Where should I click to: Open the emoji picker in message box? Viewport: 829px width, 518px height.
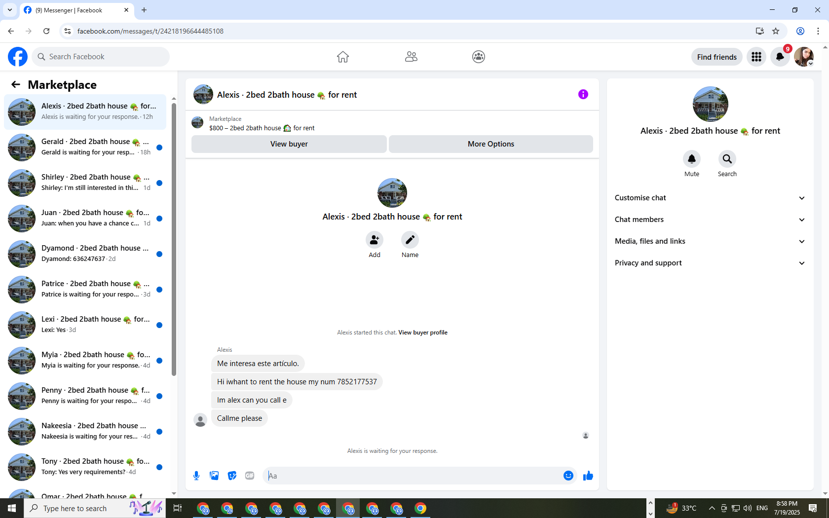click(568, 476)
